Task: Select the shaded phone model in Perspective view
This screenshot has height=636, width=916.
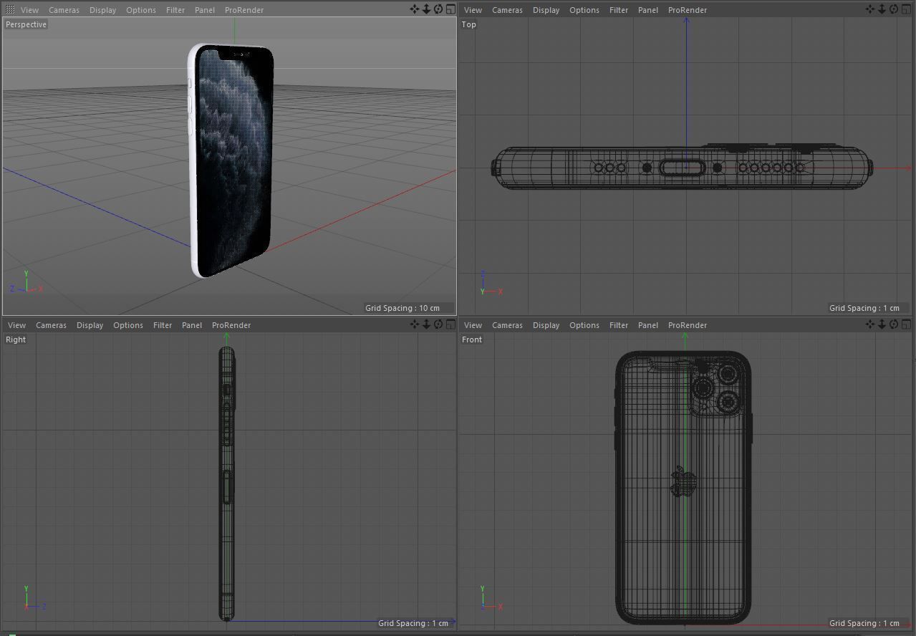Action: point(231,161)
